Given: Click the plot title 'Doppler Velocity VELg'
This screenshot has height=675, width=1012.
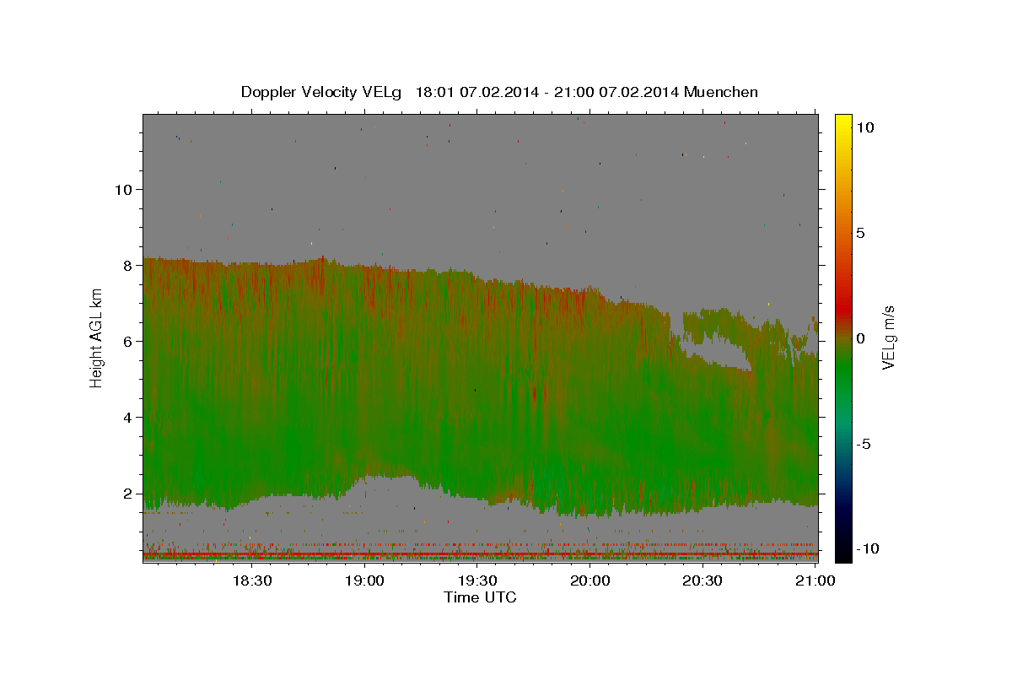Looking at the screenshot, I should pos(323,92).
